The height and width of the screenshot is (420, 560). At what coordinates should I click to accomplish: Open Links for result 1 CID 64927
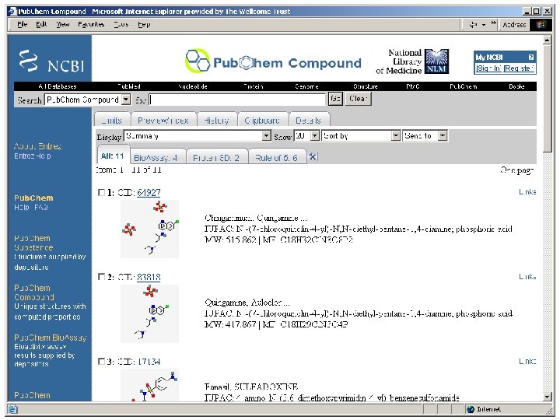click(x=527, y=192)
